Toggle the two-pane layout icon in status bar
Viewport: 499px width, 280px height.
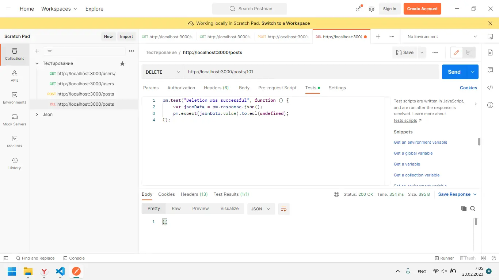(484, 258)
